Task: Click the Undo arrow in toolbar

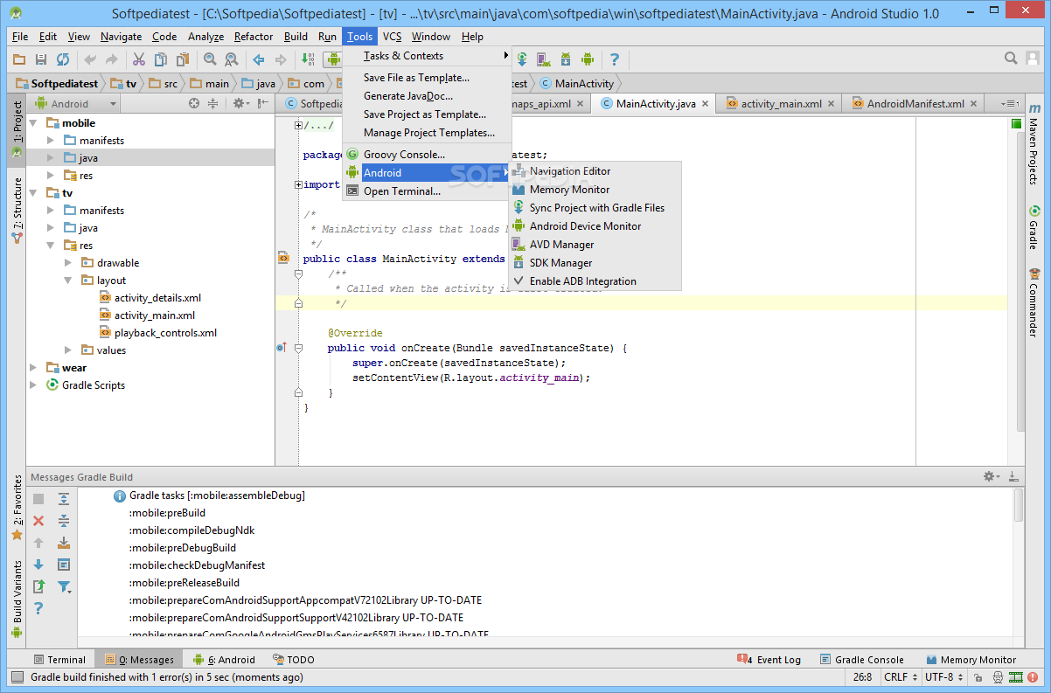Action: [90, 59]
